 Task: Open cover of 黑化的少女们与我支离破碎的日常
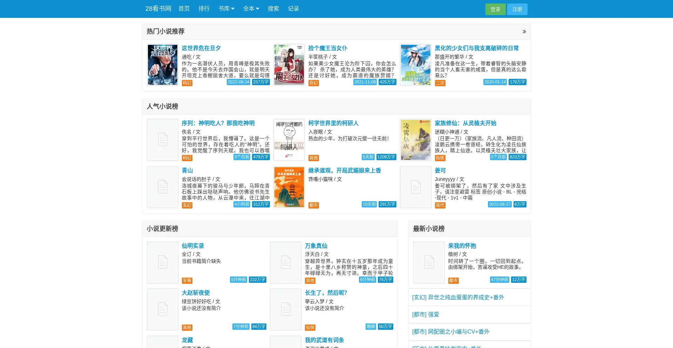(x=416, y=65)
